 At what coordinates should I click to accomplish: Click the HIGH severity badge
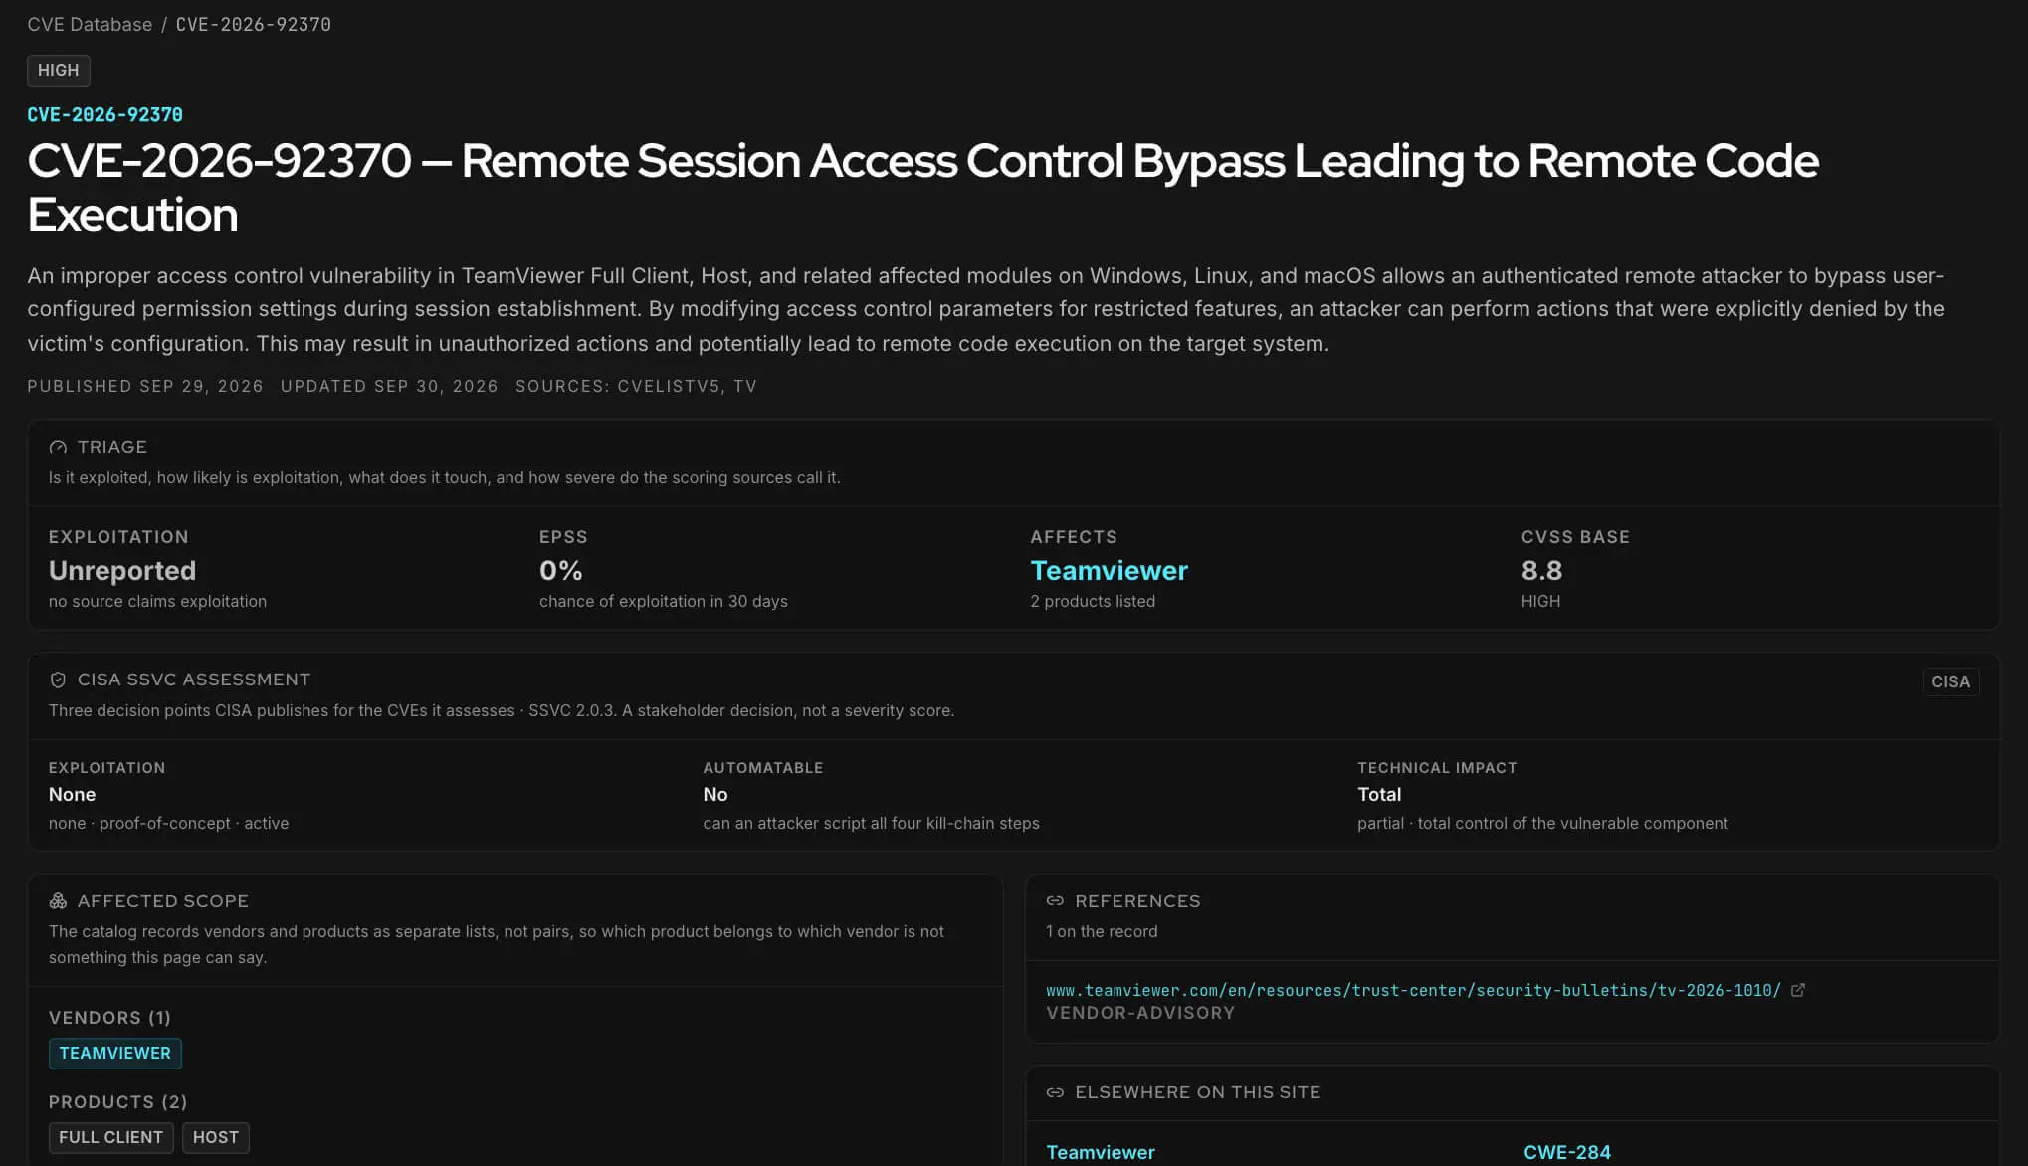pos(59,70)
